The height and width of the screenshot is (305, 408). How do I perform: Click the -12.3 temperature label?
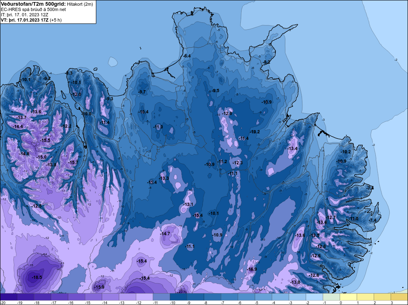(x=237, y=163)
